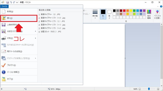Click ペイント3Dを開く button
The image size is (163, 91).
pos(157,14)
